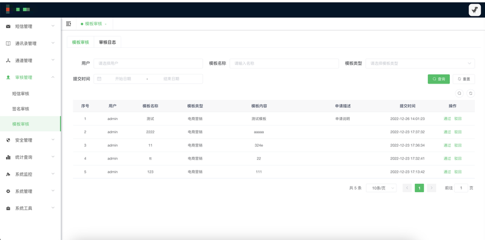Expand the 系统管理 menu chevron
The height and width of the screenshot is (240, 485).
(x=53, y=191)
